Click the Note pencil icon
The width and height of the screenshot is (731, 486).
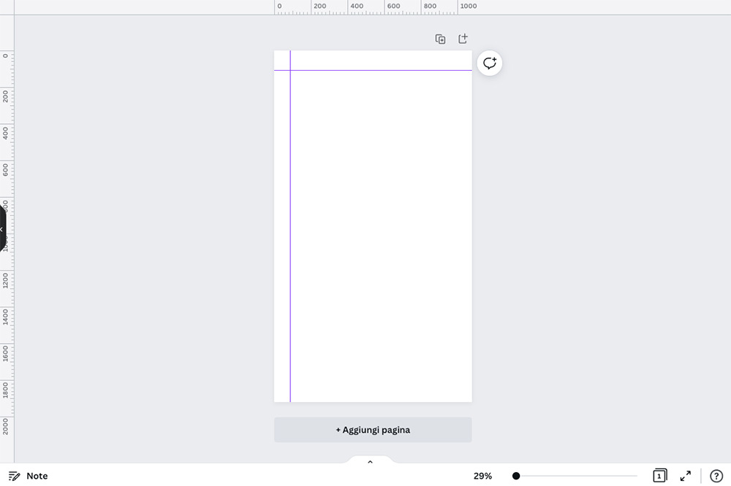15,476
